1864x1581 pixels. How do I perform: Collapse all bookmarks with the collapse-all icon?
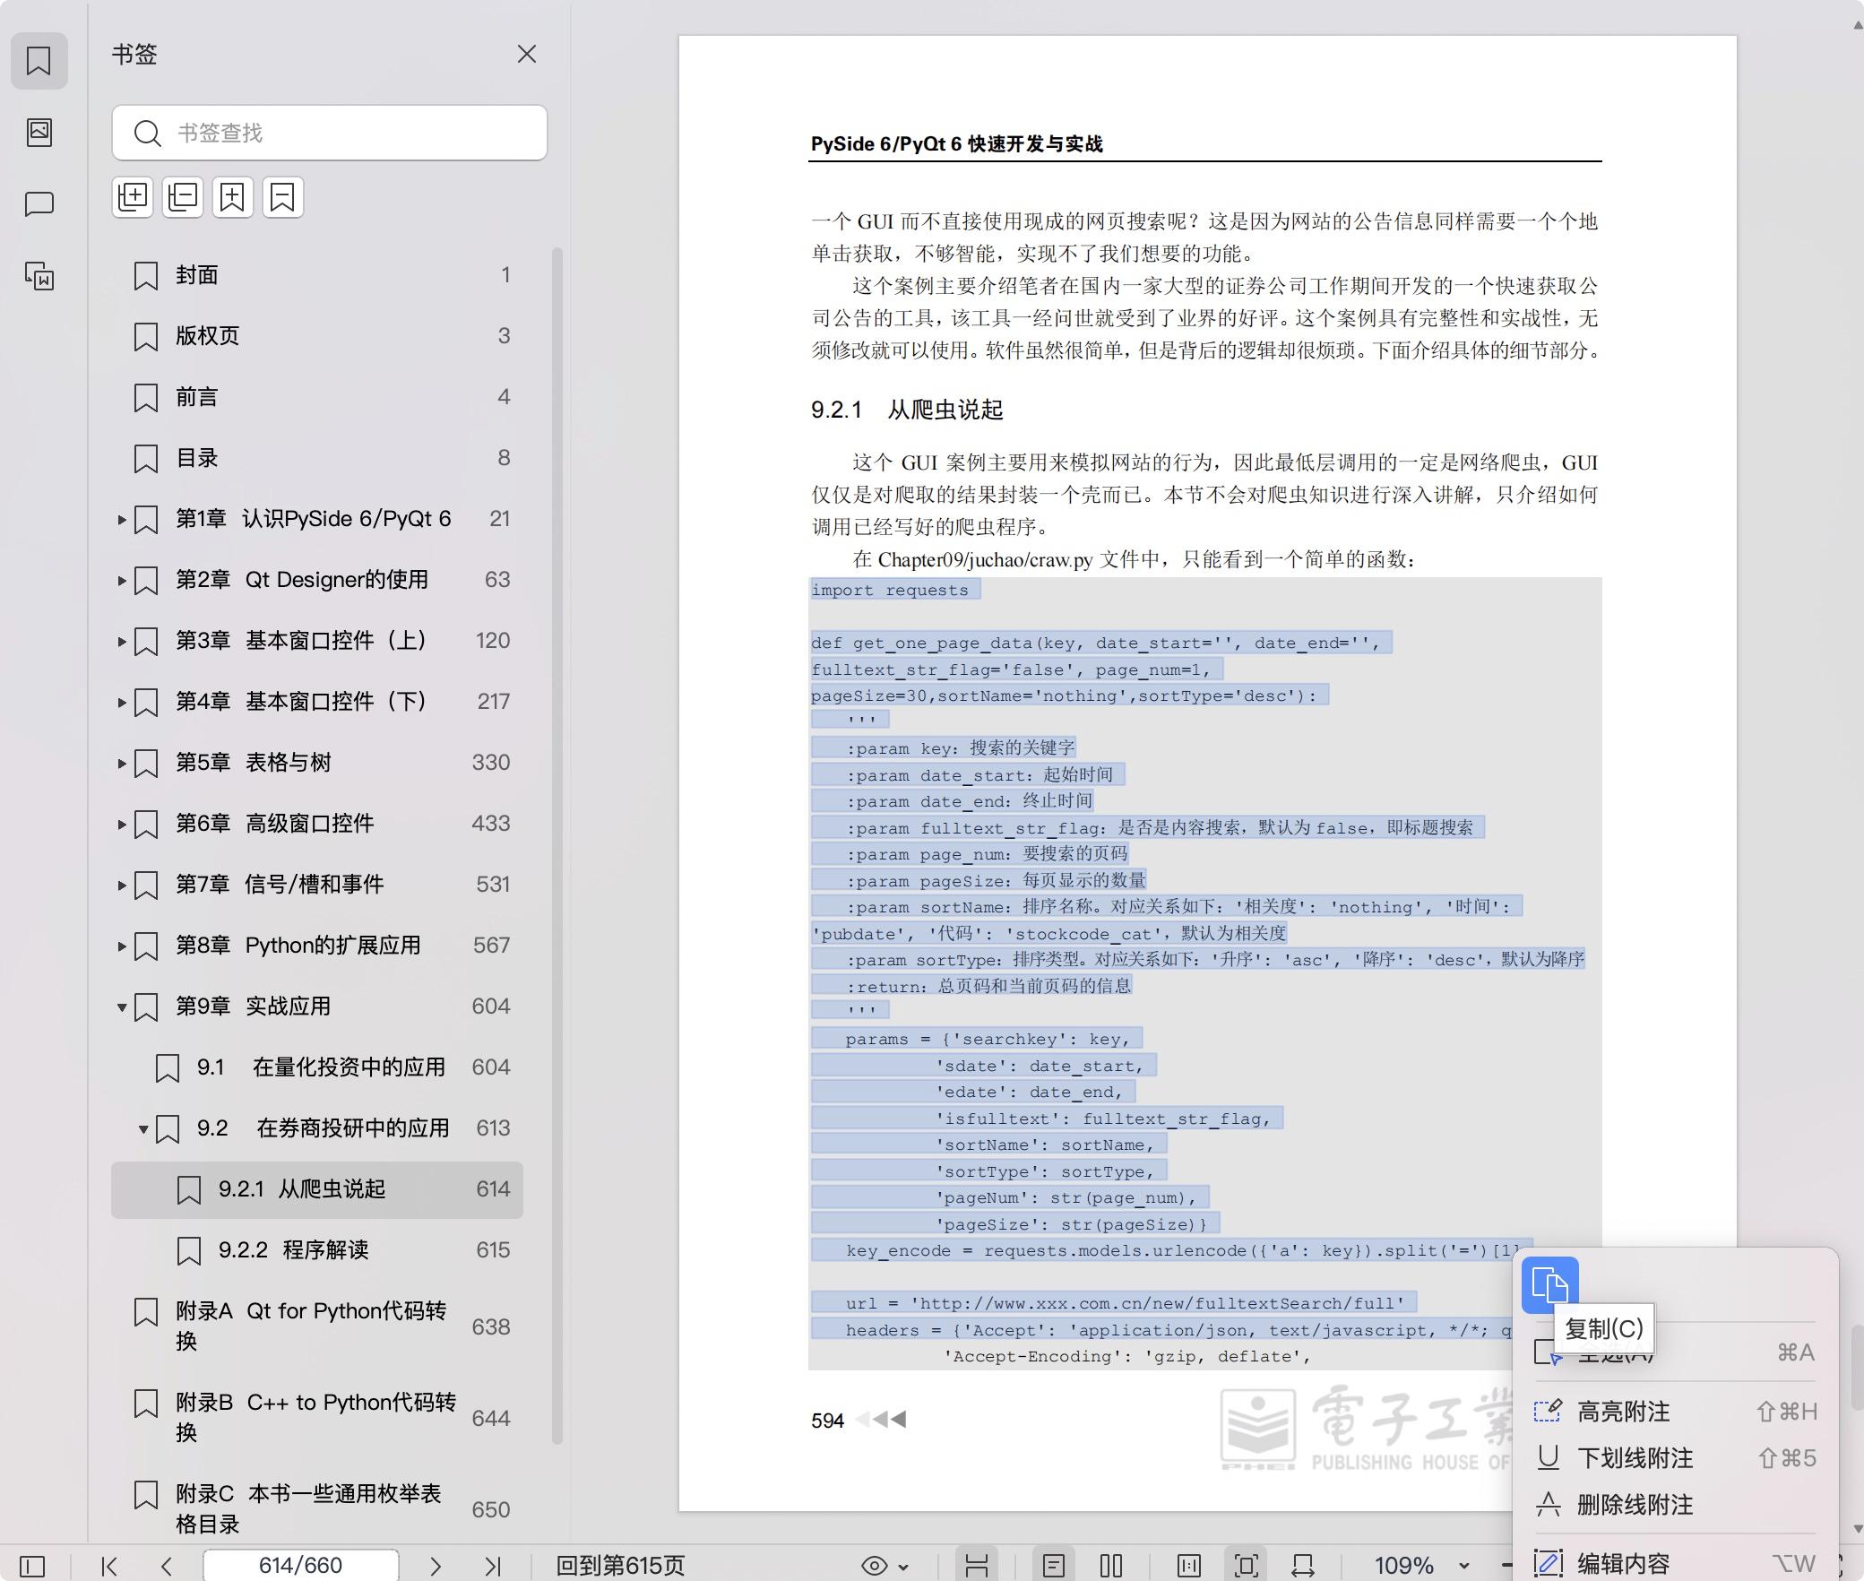[x=182, y=197]
